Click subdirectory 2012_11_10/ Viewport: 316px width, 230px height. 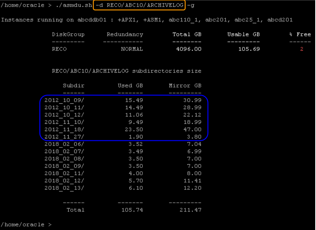click(x=64, y=122)
